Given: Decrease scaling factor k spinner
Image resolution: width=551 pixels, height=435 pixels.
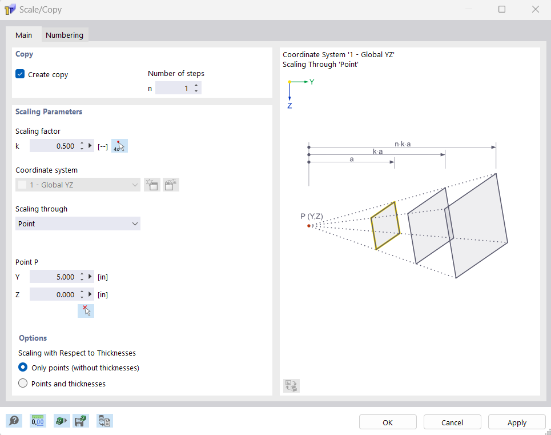Looking at the screenshot, I should [82, 149].
